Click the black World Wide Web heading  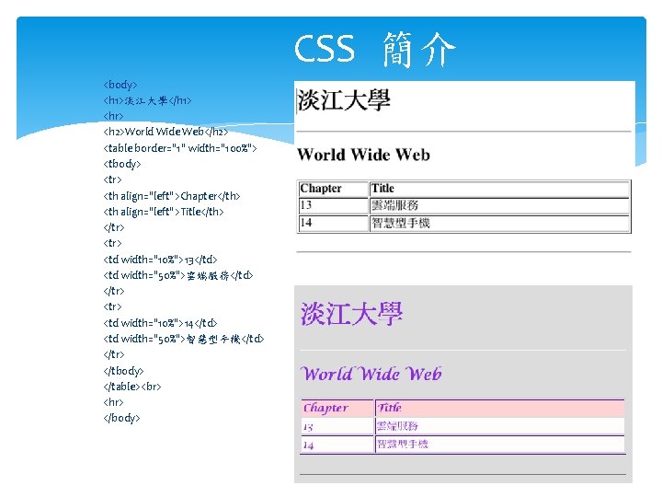point(363,155)
